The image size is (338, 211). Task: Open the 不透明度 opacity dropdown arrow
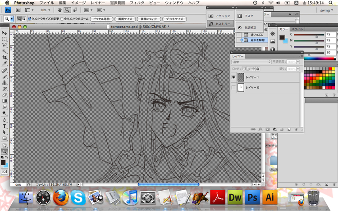(298, 62)
